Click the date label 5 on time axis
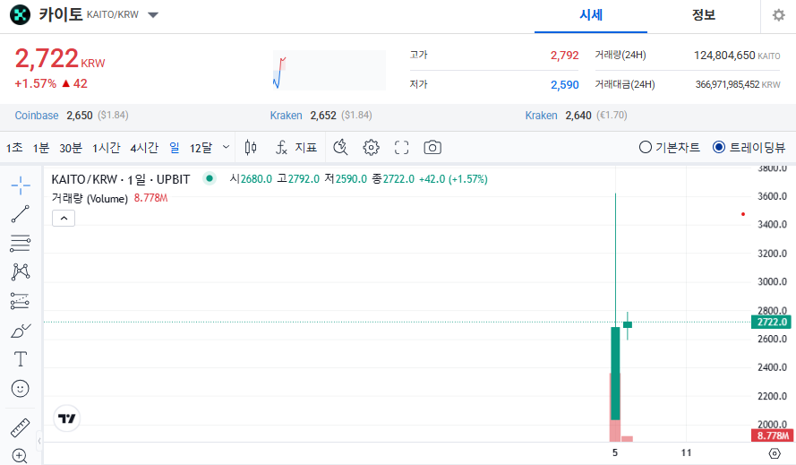The width and height of the screenshot is (796, 465). pos(615,452)
